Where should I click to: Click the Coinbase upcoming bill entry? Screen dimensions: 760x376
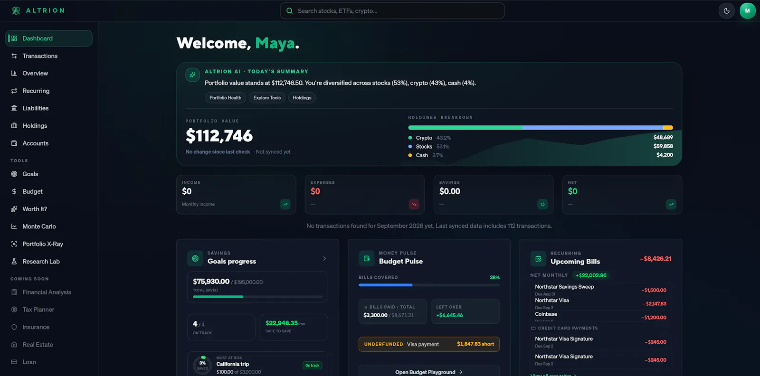(x=600, y=317)
